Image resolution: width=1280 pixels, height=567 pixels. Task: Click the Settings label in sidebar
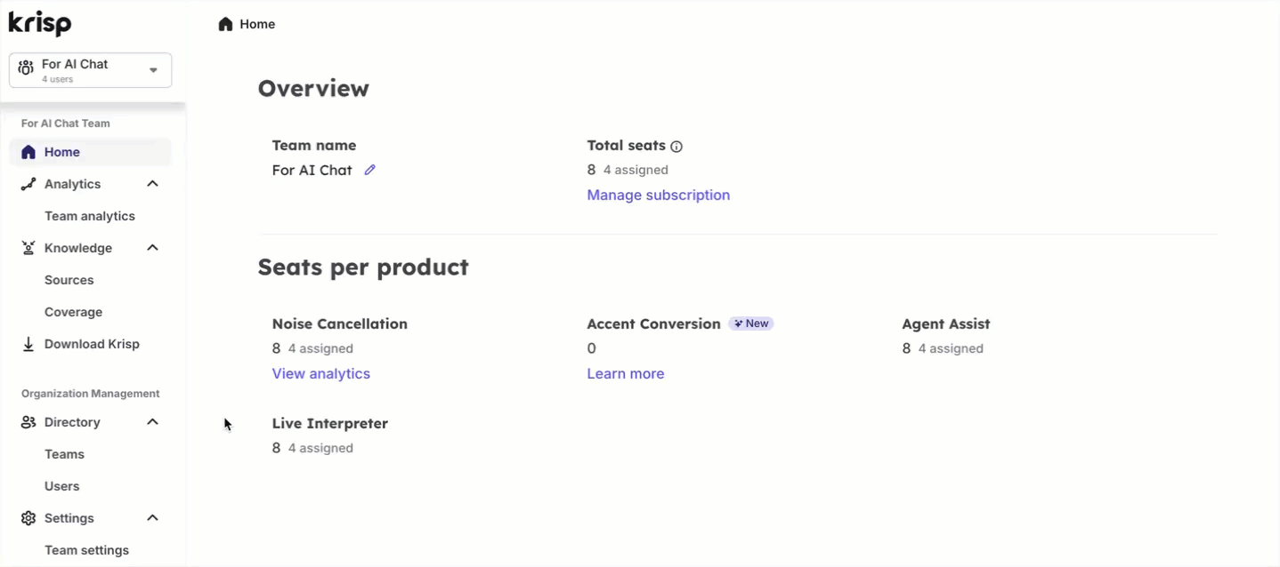[69, 518]
